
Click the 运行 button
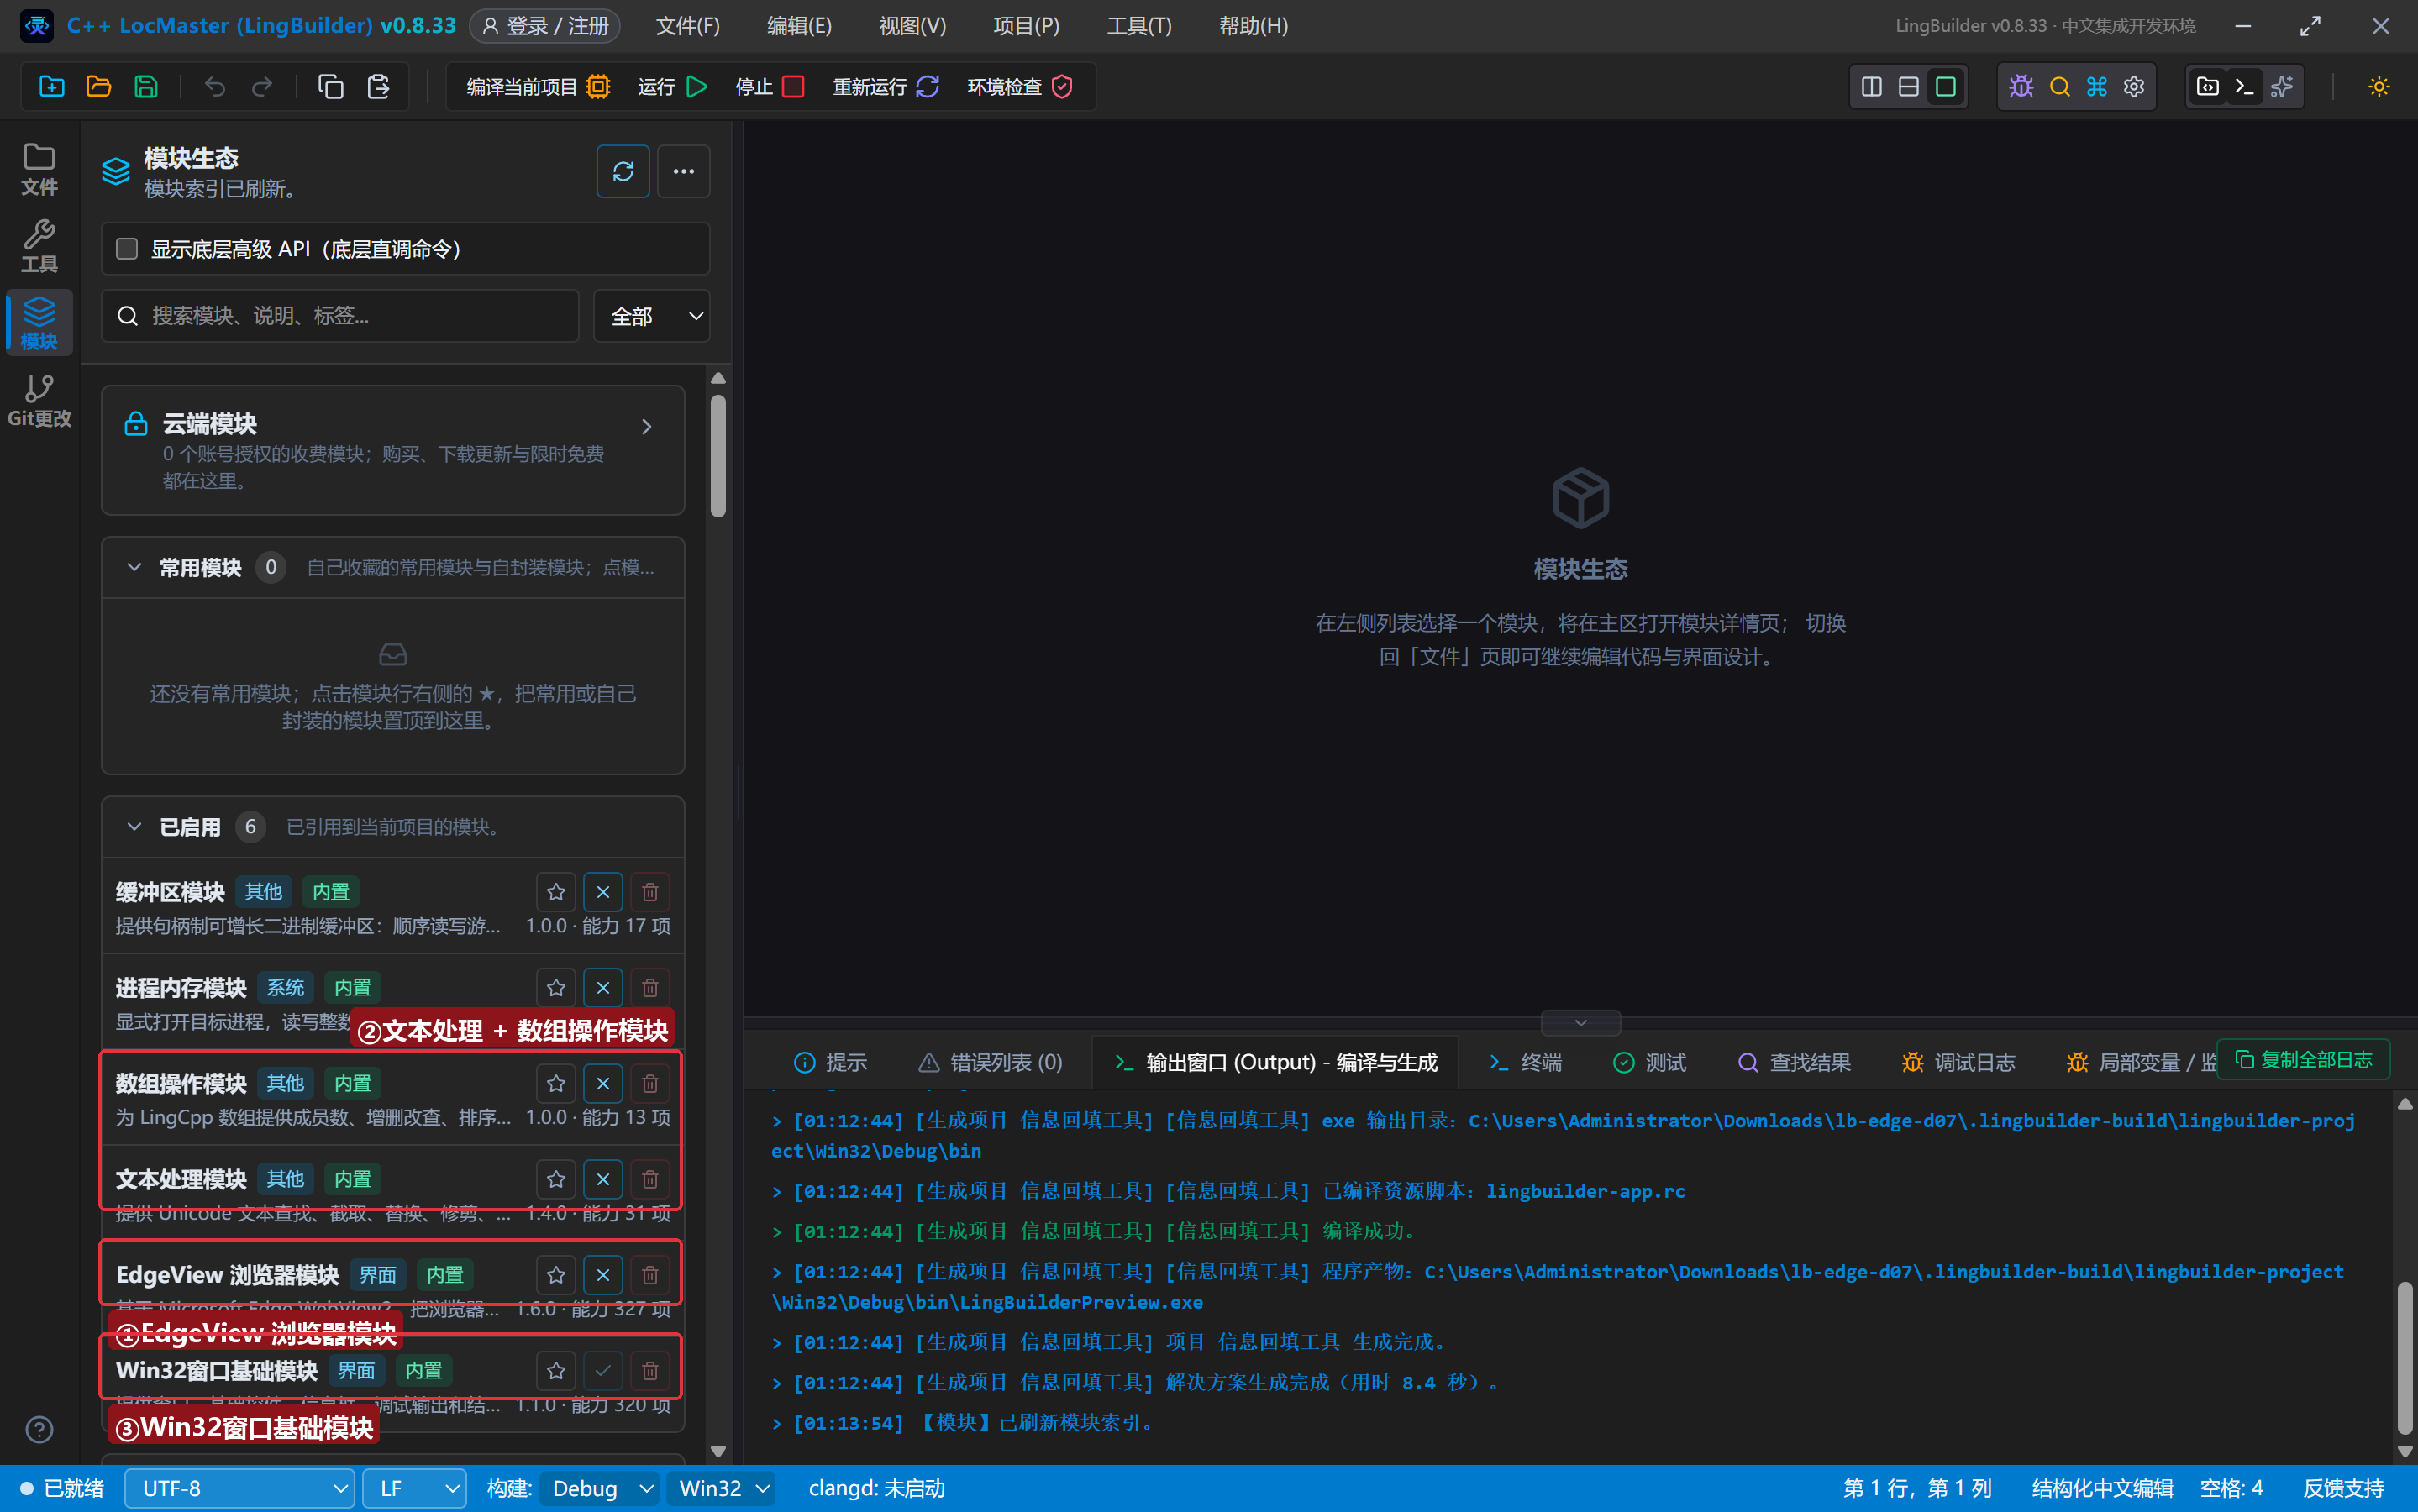point(673,87)
